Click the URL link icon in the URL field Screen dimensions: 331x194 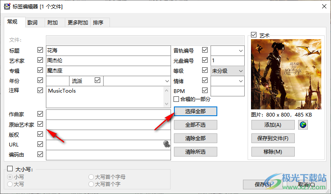(x=167, y=144)
